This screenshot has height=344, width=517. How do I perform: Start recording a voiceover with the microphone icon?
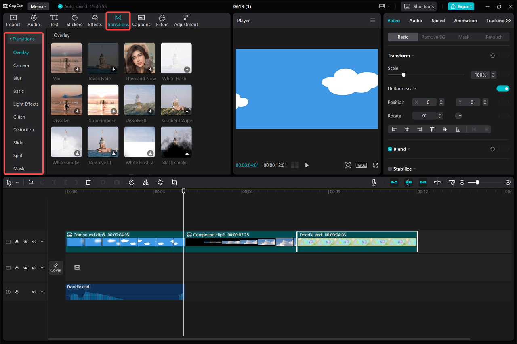click(374, 182)
